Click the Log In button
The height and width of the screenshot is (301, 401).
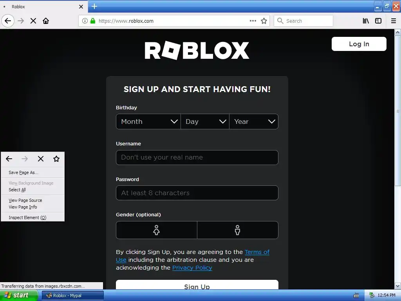click(359, 44)
